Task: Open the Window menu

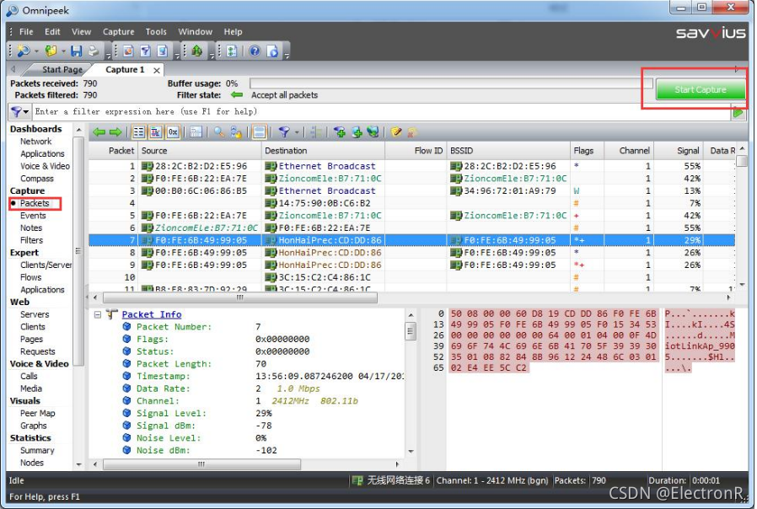Action: point(195,32)
